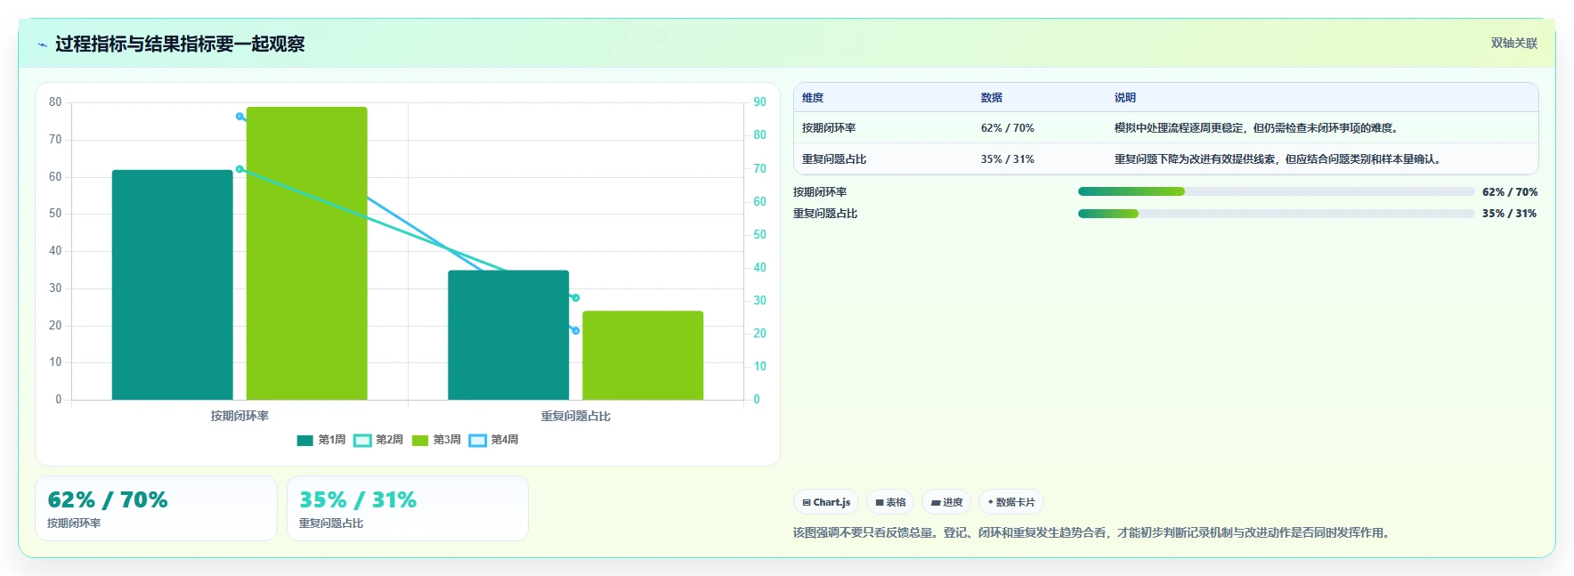The image size is (1574, 576).
Task: Select the 重复问题占比 table row cell
Action: point(834,159)
